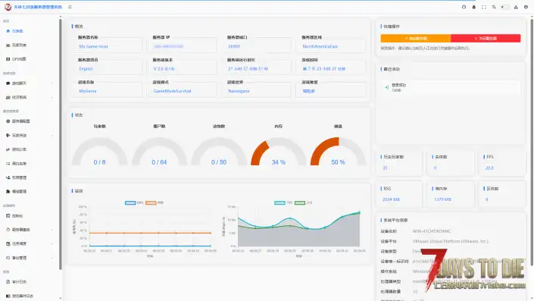This screenshot has height=301, width=534.
Task: Click the animal count gauge 0 / 50
Action: click(x=219, y=152)
